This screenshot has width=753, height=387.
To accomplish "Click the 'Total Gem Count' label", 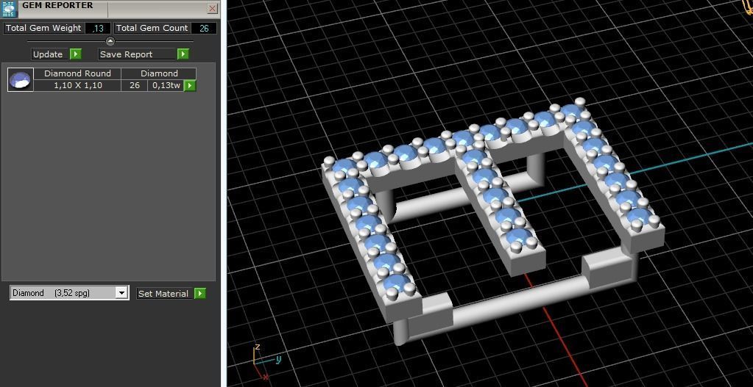I will [x=152, y=28].
